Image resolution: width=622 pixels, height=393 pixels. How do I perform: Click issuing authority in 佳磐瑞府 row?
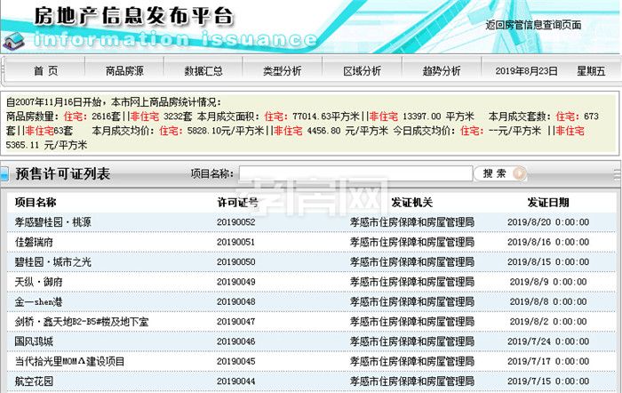[412, 242]
